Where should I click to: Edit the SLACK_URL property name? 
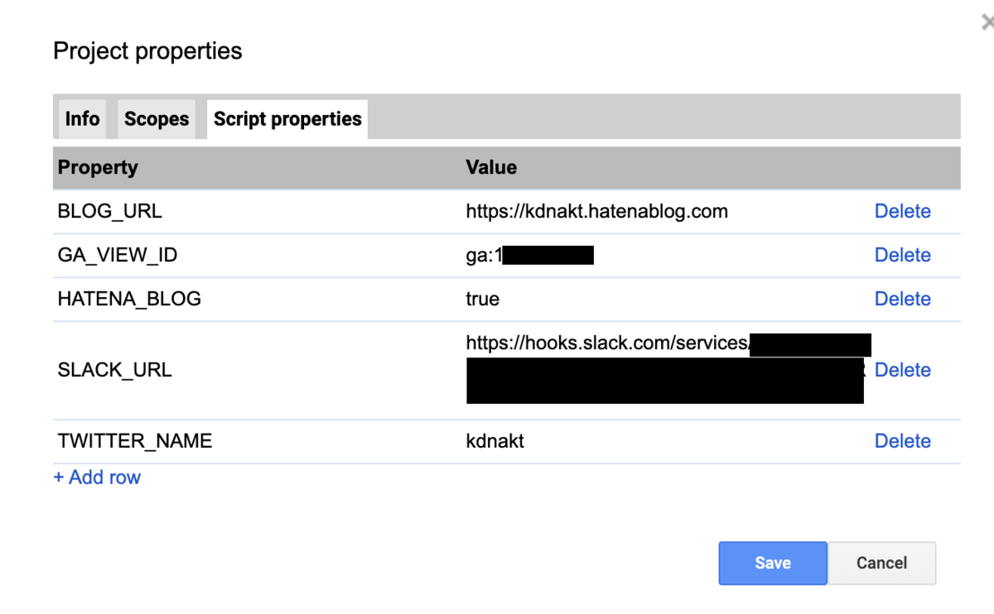115,370
